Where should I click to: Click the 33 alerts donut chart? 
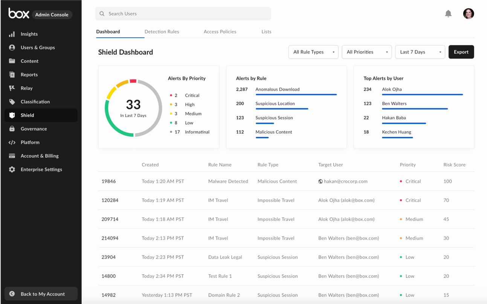click(x=133, y=108)
